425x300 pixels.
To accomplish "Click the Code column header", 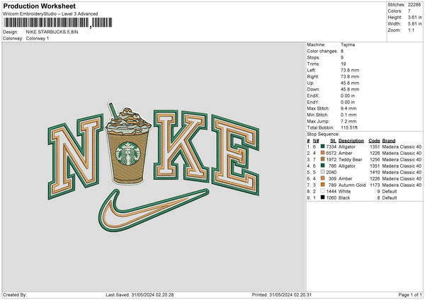I will pyautogui.click(x=374, y=141).
